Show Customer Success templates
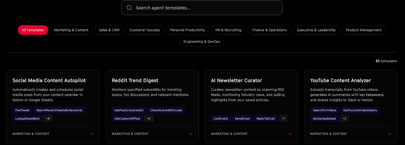Screen dimensions: 405x145 (x=145, y=30)
